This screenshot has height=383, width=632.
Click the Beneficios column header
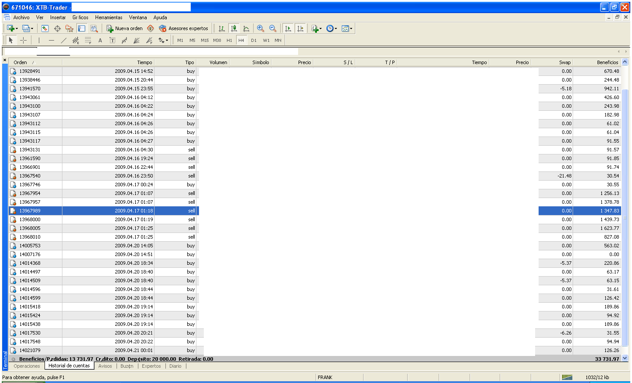[x=608, y=62]
